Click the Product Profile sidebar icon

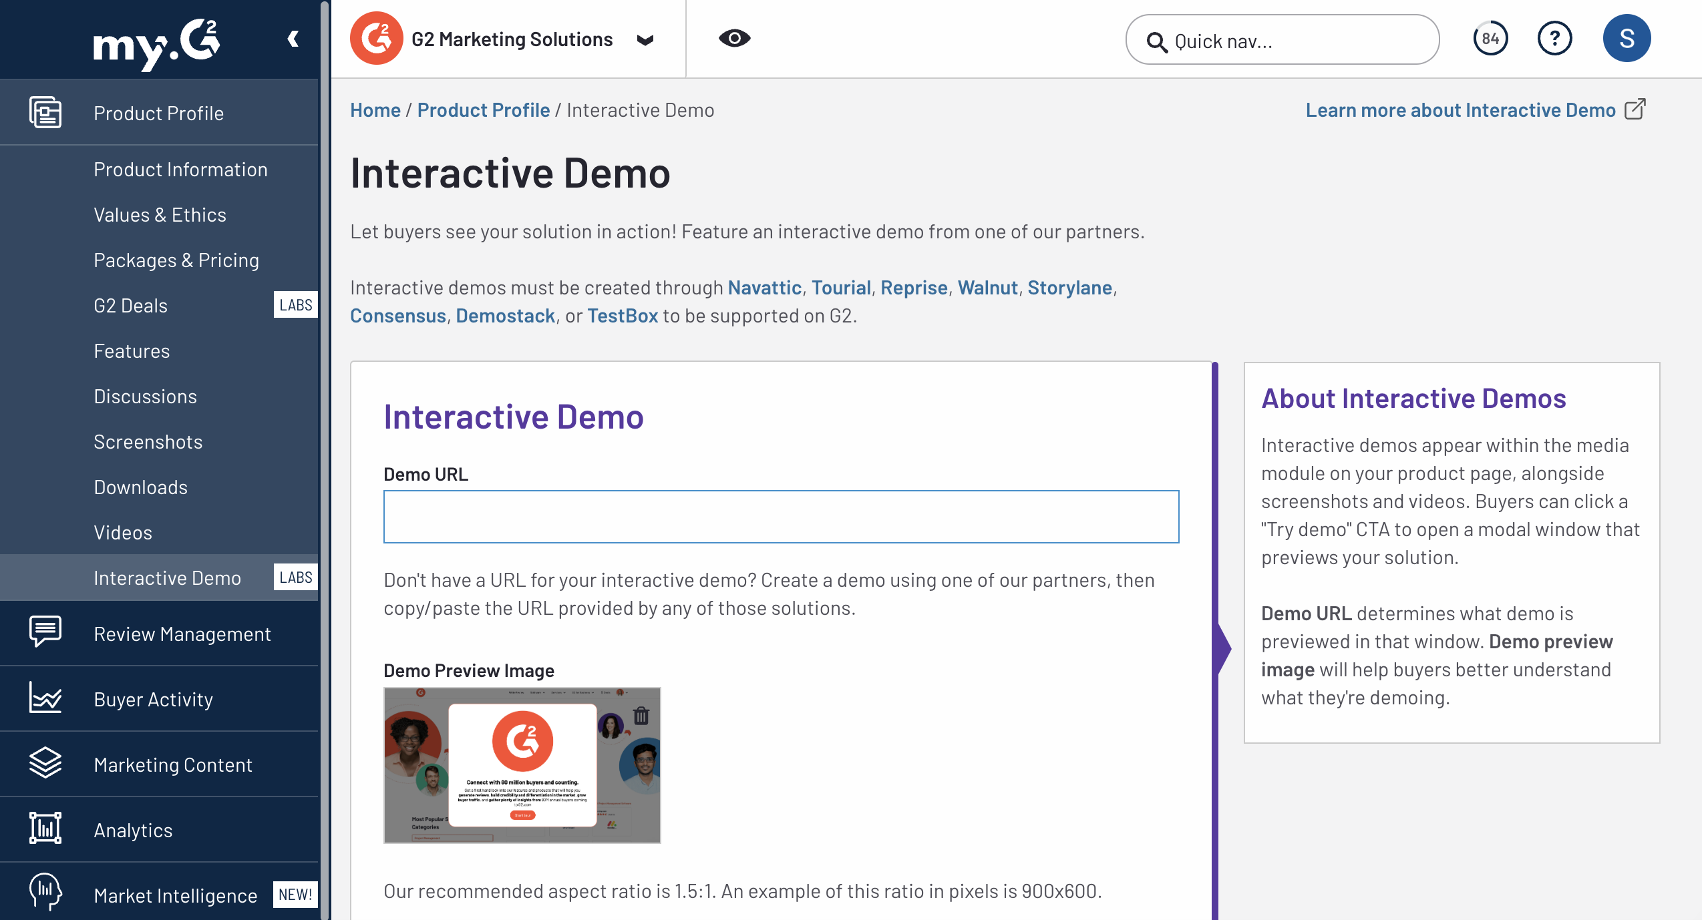point(45,112)
